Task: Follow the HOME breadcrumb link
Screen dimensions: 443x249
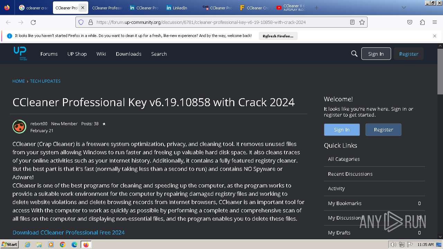Action: coord(19,81)
